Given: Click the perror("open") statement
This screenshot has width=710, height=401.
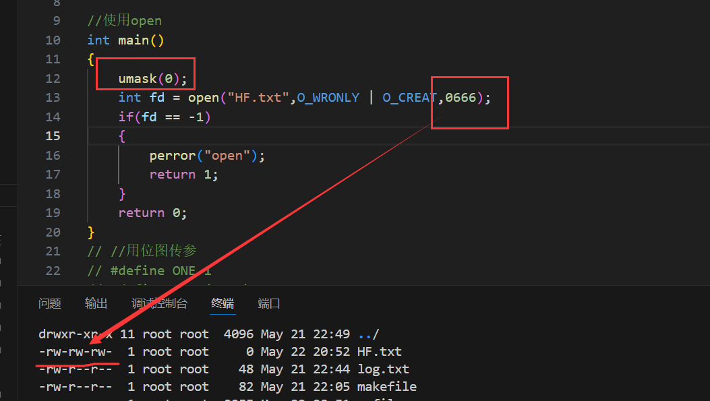Looking at the screenshot, I should pyautogui.click(x=207, y=156).
